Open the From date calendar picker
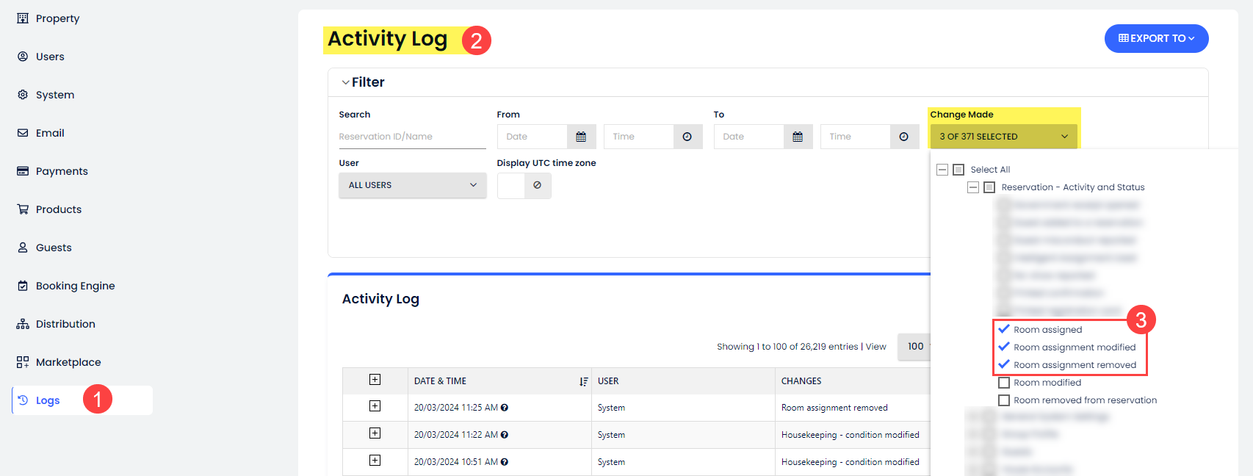1253x476 pixels. [x=581, y=137]
